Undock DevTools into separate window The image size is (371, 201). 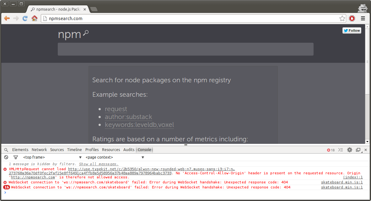pyautogui.click(x=358, y=150)
